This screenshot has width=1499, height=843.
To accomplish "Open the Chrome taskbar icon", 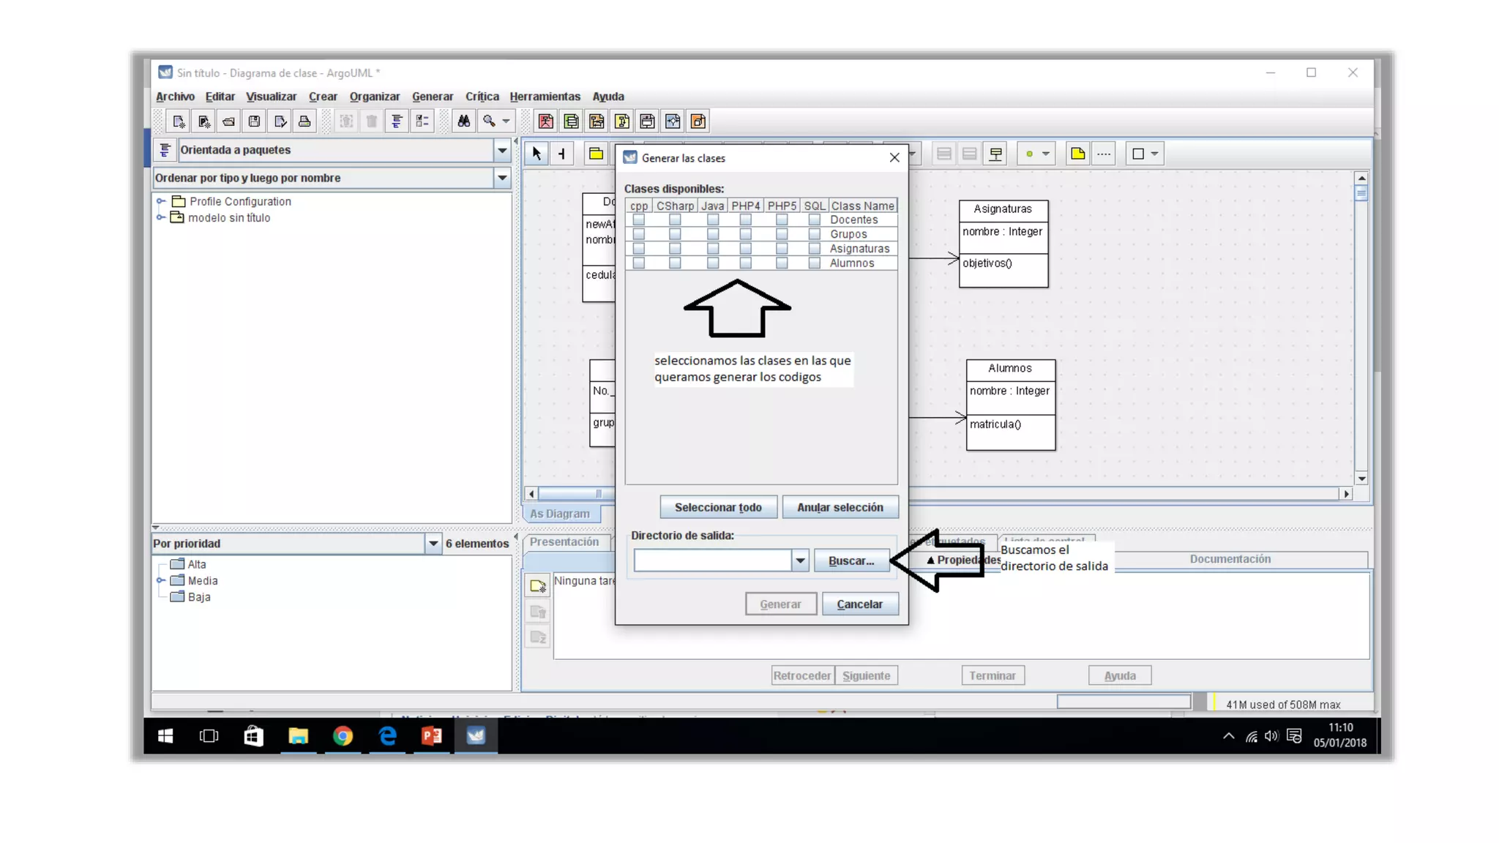I will (343, 736).
